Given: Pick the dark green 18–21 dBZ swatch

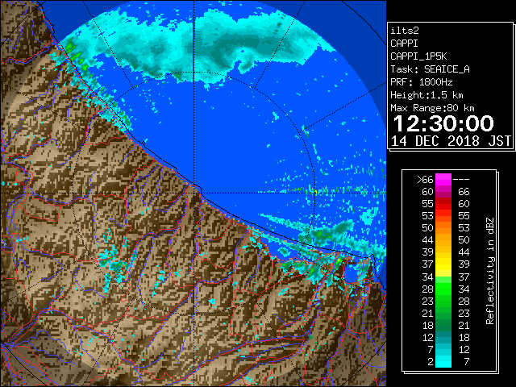Looking at the screenshot, I should tap(443, 325).
